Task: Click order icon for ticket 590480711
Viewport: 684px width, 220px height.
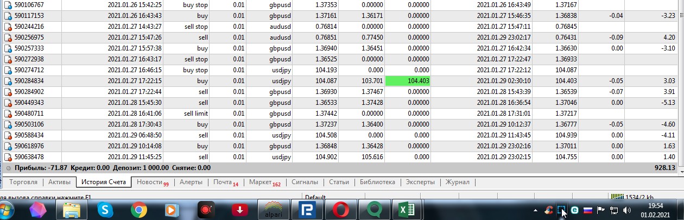Action: coord(8,114)
